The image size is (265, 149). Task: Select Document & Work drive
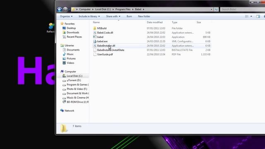(x=78, y=94)
